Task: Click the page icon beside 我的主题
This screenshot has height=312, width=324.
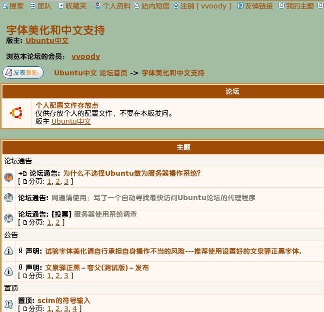Action: coord(281,5)
